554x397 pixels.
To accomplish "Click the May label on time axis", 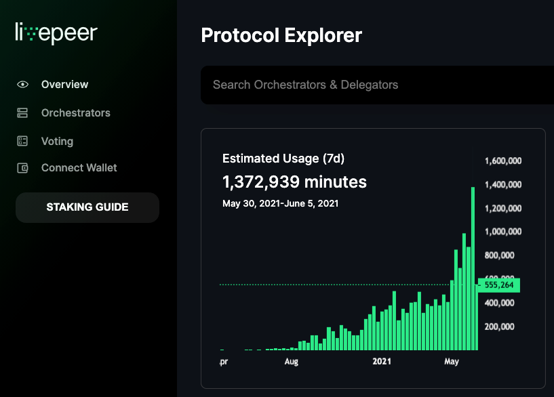I will (x=452, y=362).
